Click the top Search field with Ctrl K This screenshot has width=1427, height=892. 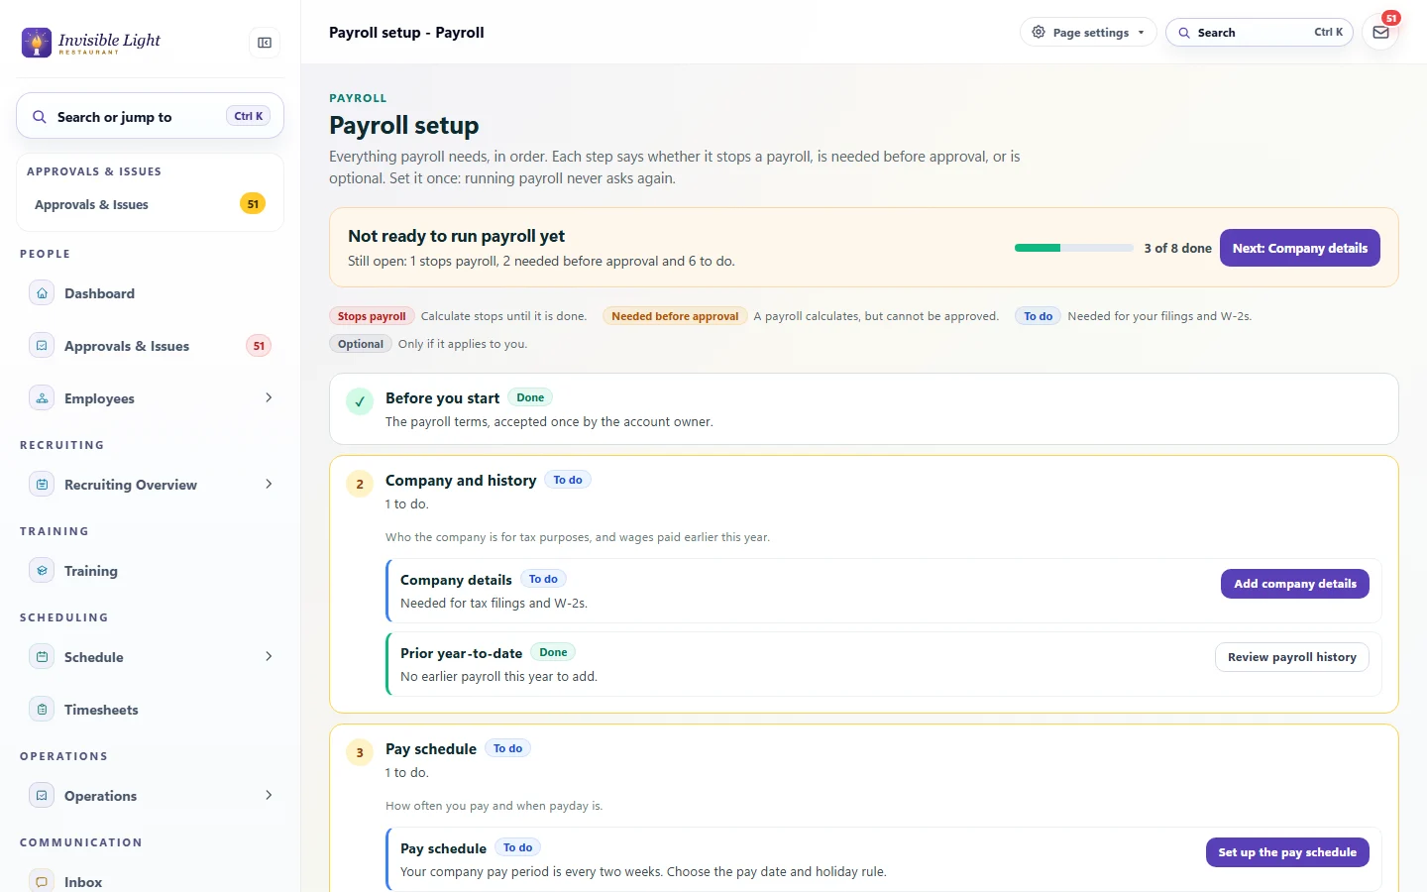1259,33
